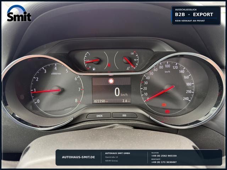227x170 pixels.
Task: Click the 48599 Gronau address line
Action: click(111, 161)
